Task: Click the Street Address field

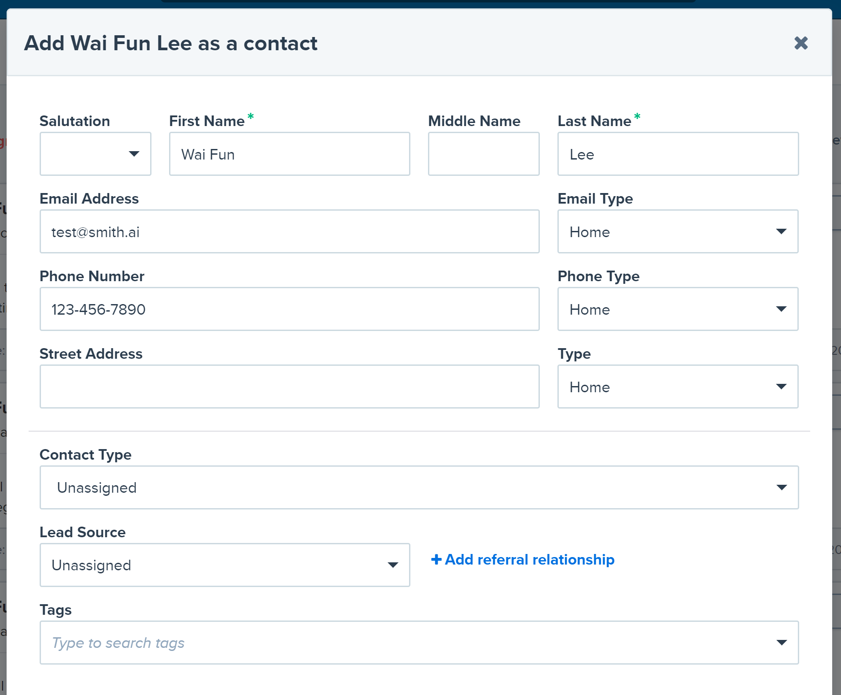Action: click(x=289, y=387)
